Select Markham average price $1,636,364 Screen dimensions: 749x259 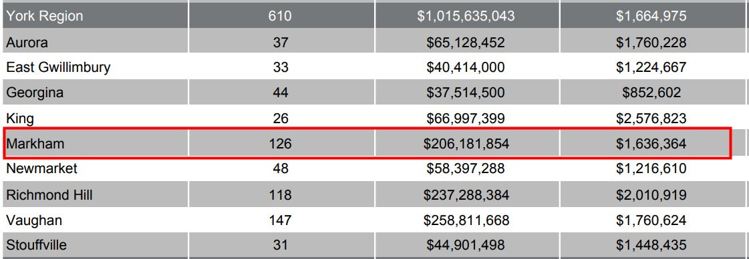click(x=651, y=143)
